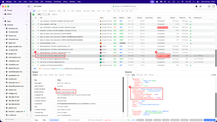Click the Filter button in bottom bar
Image resolution: width=217 pixels, height=122 pixels.
click(44, 120)
